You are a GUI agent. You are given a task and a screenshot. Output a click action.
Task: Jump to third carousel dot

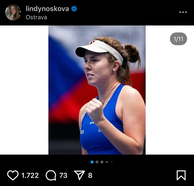(x=102, y=162)
